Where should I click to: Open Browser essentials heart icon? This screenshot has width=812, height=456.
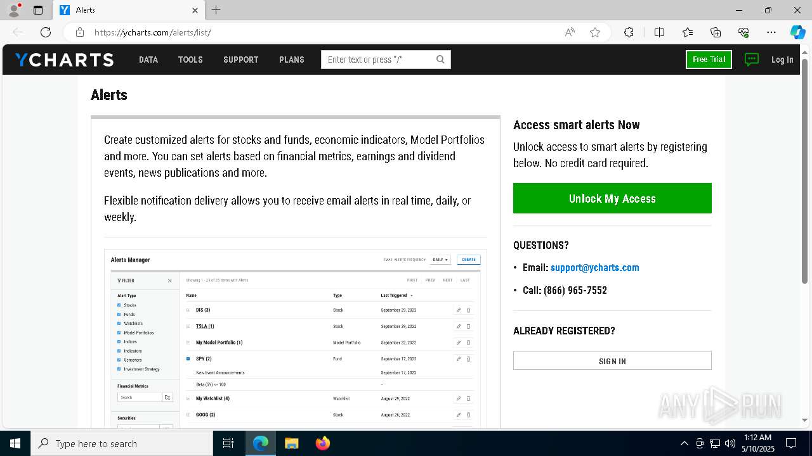pos(743,32)
